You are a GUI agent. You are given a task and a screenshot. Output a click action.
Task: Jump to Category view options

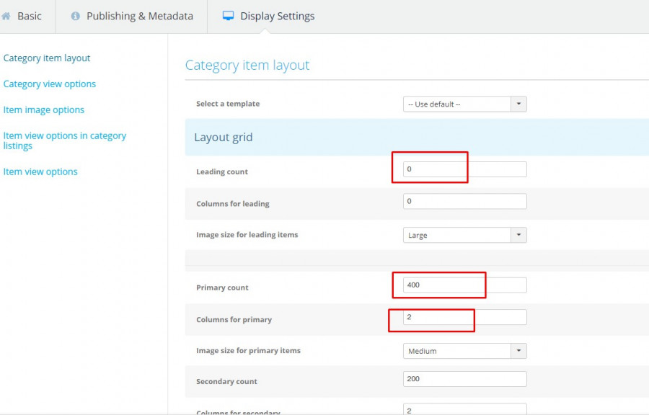tap(50, 84)
